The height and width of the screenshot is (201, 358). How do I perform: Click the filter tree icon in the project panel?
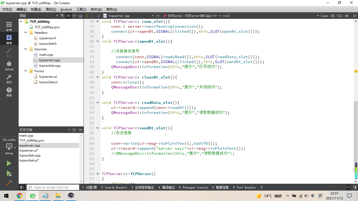(62, 16)
